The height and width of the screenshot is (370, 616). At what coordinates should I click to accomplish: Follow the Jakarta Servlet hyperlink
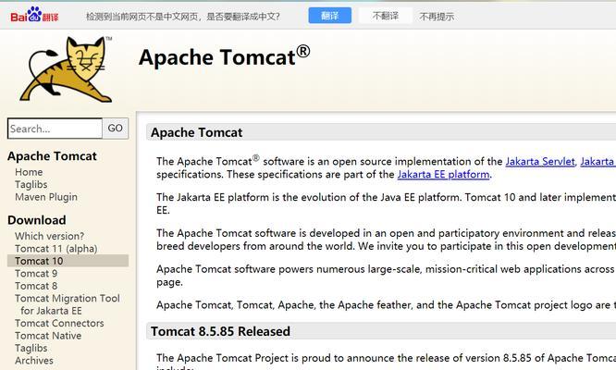(x=540, y=162)
